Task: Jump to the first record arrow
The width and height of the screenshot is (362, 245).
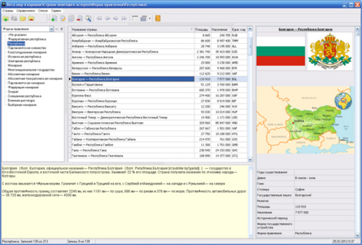Action: (100, 19)
